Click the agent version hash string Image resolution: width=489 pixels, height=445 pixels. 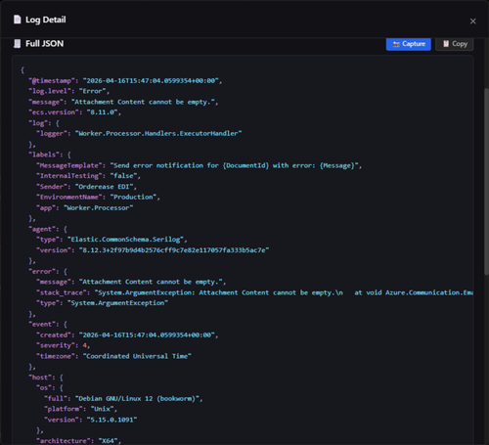pyautogui.click(x=174, y=250)
